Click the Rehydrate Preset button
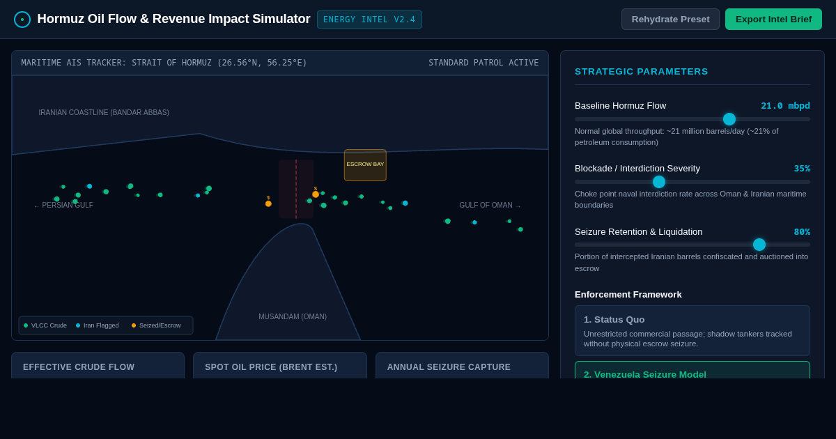This screenshot has width=836, height=439. 670,19
